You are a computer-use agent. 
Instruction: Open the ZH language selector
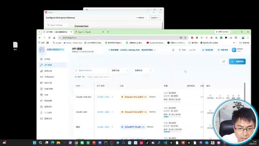pyautogui.click(x=192, y=50)
